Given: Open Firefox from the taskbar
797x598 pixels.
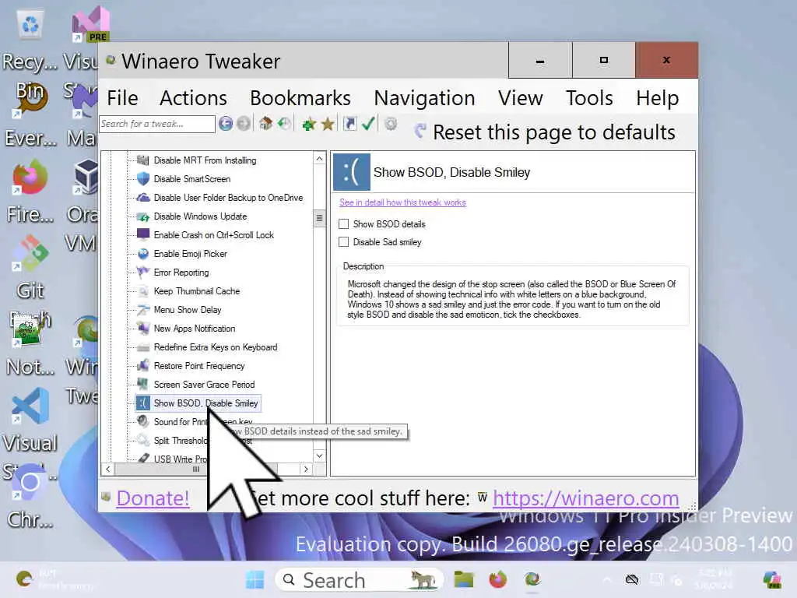Looking at the screenshot, I should coord(497,579).
